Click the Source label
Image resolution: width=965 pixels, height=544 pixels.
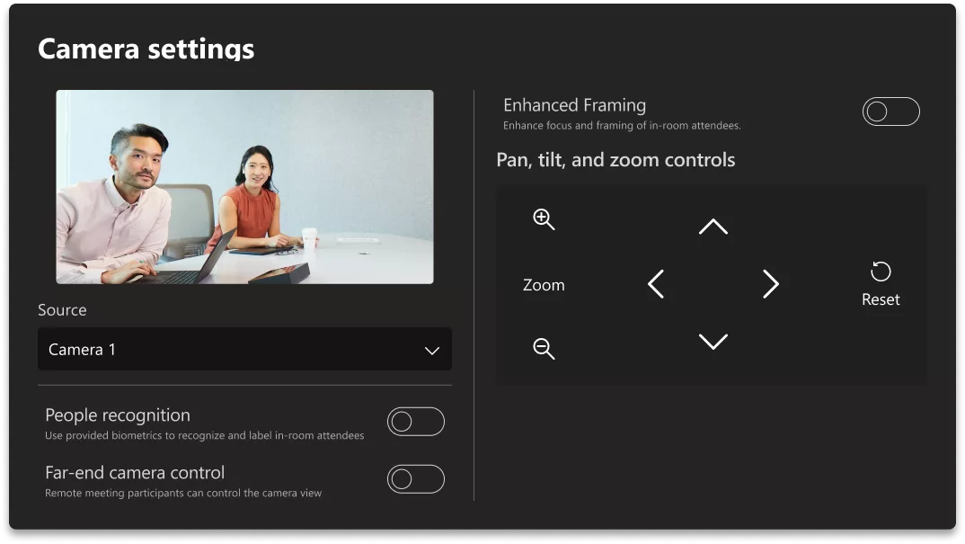pyautogui.click(x=62, y=310)
